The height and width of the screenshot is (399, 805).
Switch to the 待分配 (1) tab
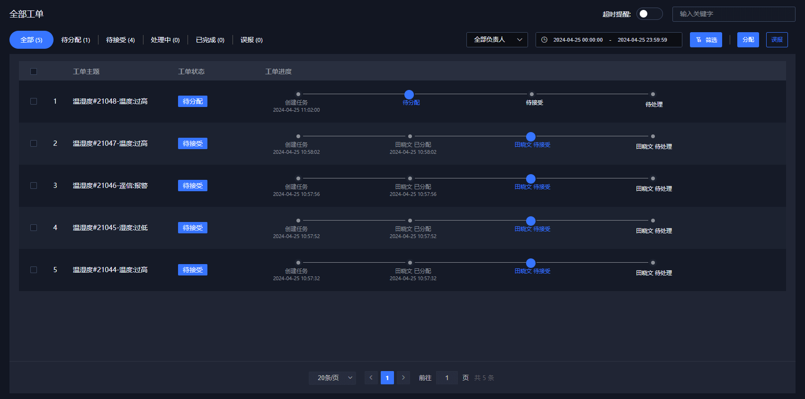76,40
